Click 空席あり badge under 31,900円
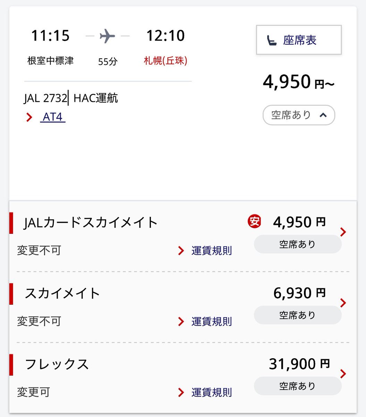The height and width of the screenshot is (417, 366). pos(298,386)
